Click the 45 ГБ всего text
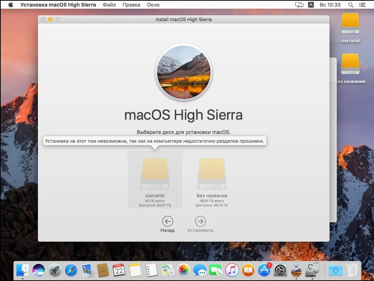 pyautogui.click(x=155, y=201)
